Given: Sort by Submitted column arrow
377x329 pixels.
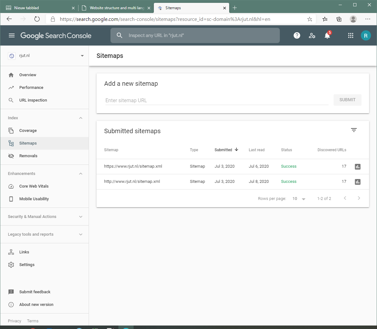Looking at the screenshot, I should [236, 150].
